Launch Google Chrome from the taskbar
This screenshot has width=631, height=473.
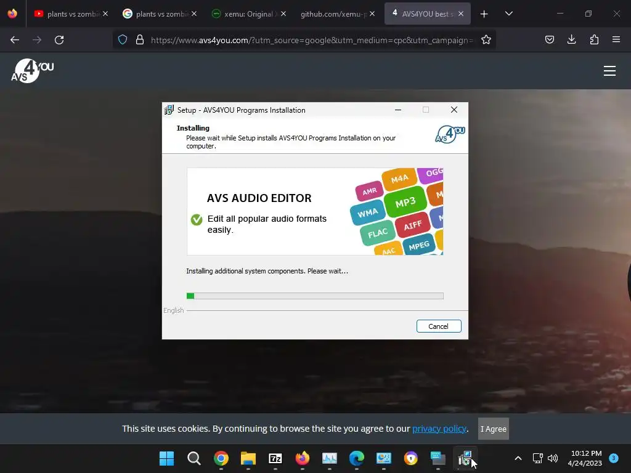click(x=221, y=458)
